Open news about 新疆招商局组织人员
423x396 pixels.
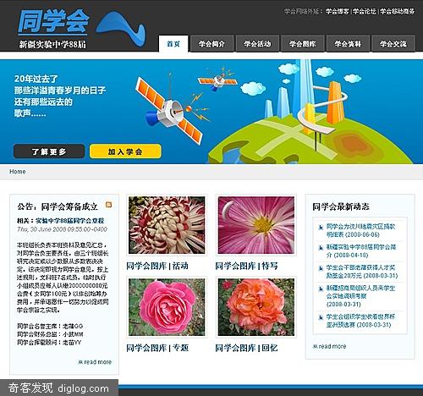[x=360, y=296]
